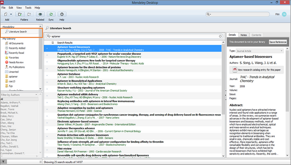Image resolution: width=291 pixels, height=165 pixels.
Task: Open Needs Review list
Action: click(16, 62)
